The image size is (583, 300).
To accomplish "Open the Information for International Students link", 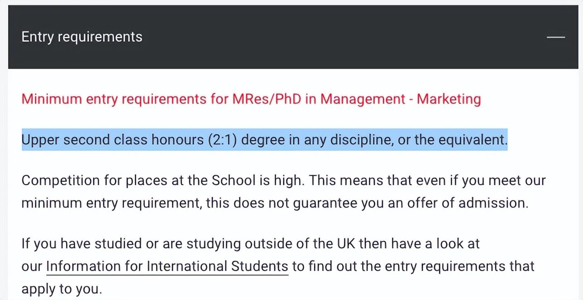I will [x=167, y=266].
